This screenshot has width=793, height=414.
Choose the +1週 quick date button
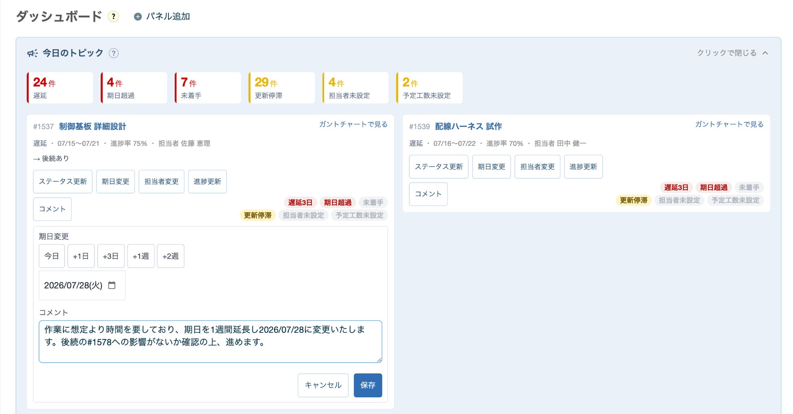(x=141, y=256)
